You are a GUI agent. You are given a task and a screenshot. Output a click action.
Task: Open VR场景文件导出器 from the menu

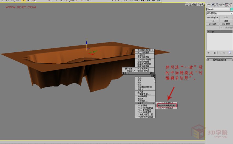145,115
